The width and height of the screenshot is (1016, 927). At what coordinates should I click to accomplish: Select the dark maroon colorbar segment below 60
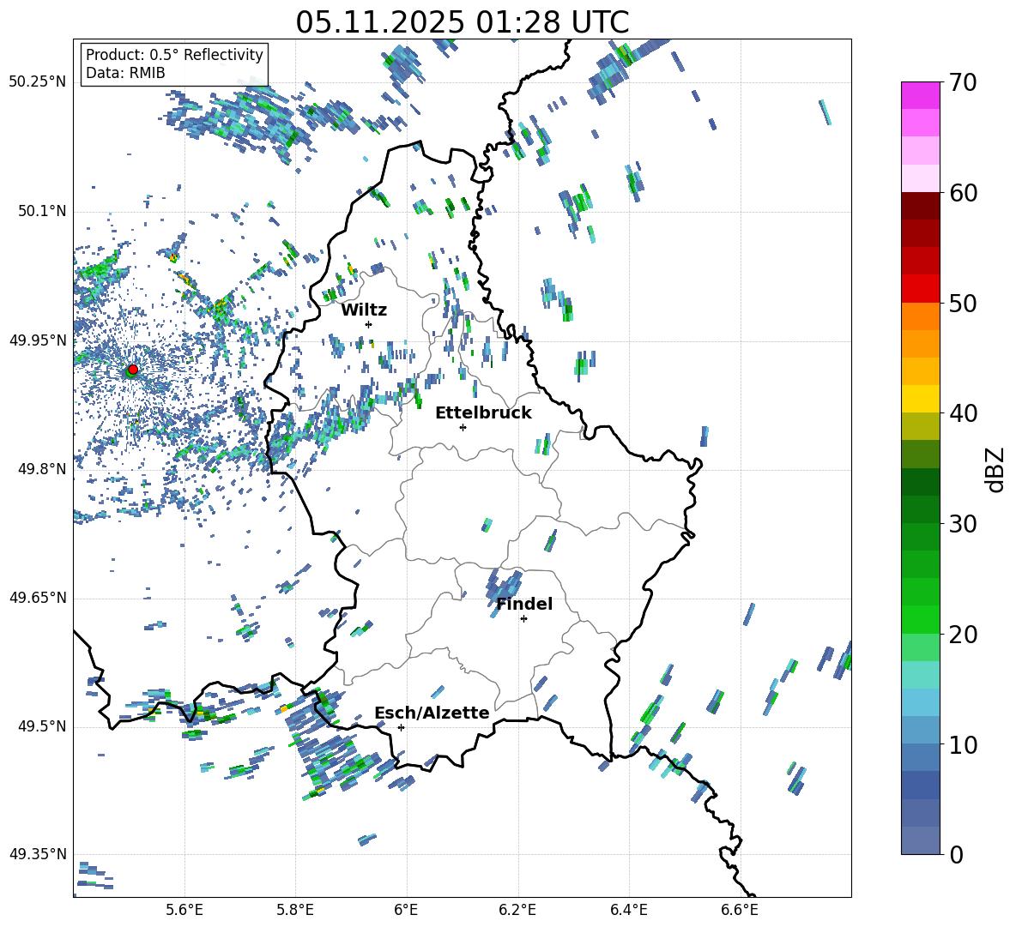coord(921,205)
